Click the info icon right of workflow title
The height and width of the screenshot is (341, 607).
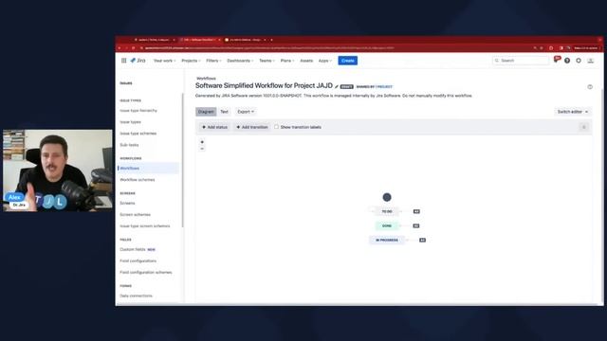tap(590, 86)
